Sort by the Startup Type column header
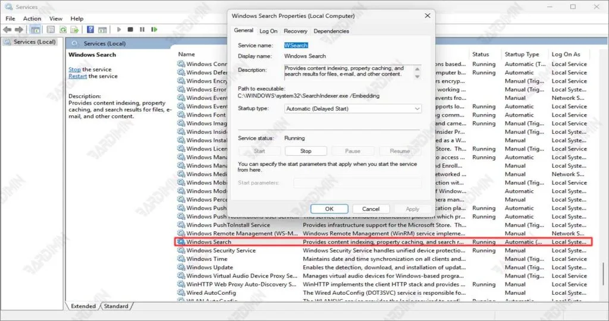 [x=522, y=54]
